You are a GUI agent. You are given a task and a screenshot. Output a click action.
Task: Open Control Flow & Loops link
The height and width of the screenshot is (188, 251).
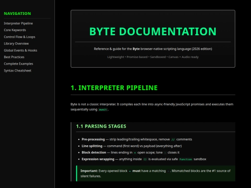click(20, 37)
